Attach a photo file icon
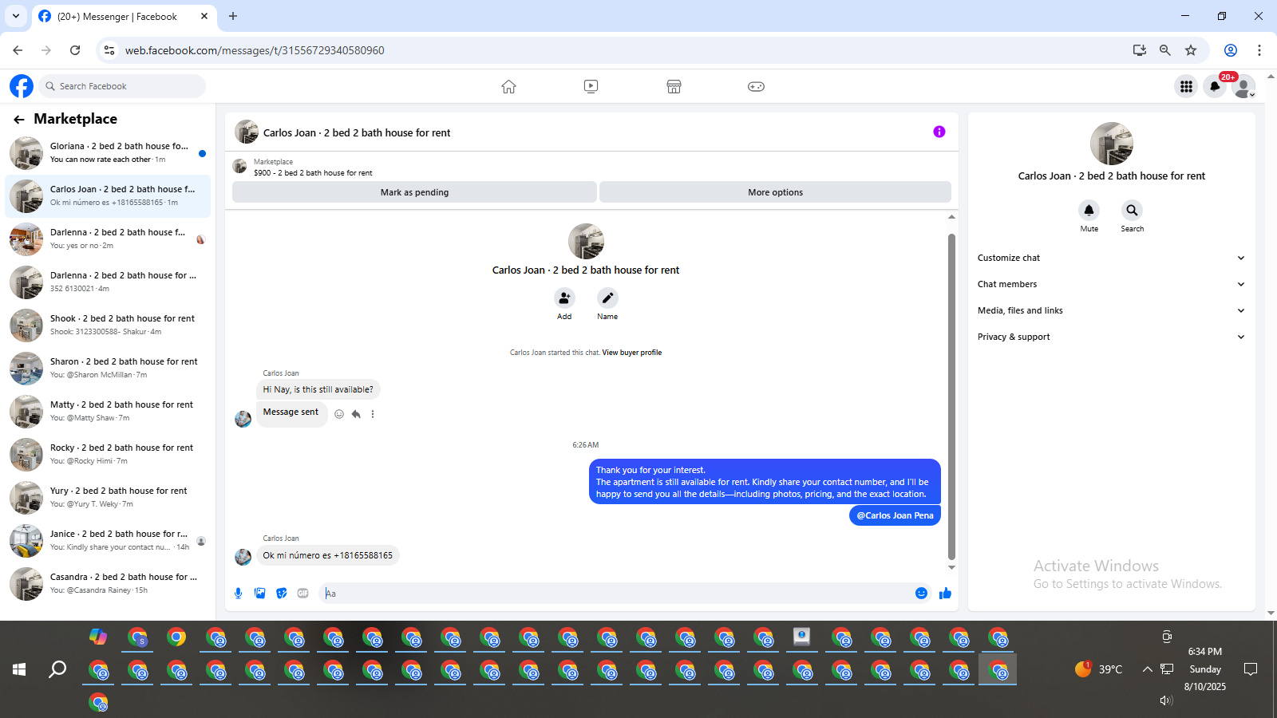Image resolution: width=1277 pixels, height=718 pixels. [x=259, y=593]
